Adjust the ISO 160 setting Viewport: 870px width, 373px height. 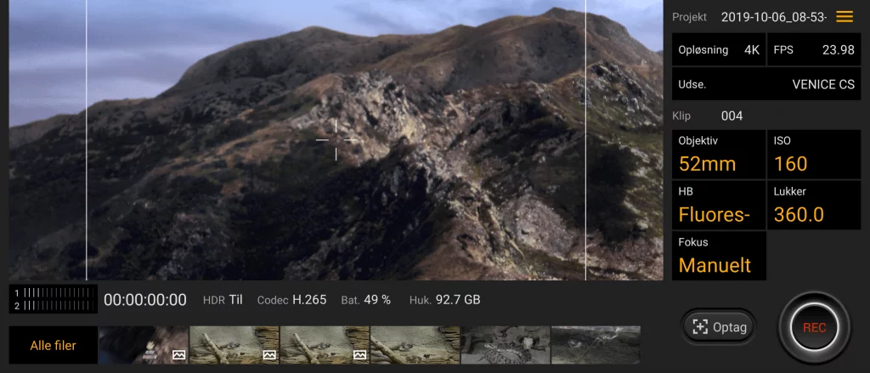(814, 154)
